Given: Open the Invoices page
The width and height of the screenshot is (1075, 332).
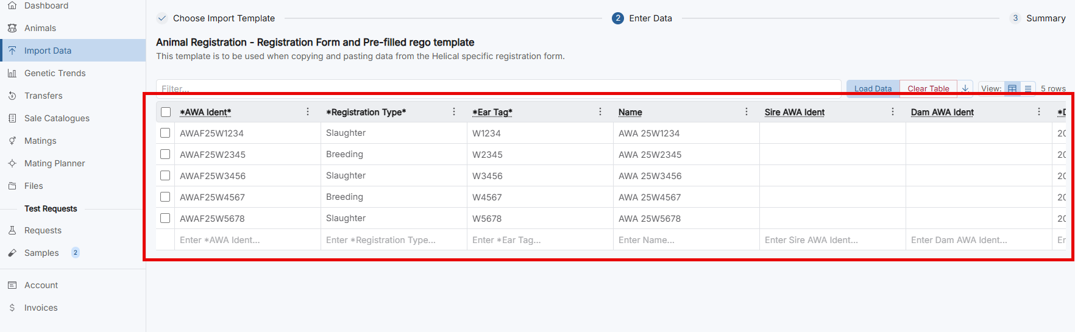Looking at the screenshot, I should [x=41, y=308].
